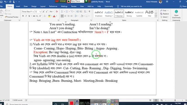Viewport: 187px width, 105px height.
Task: Align text left
Action: click(x=62, y=16)
